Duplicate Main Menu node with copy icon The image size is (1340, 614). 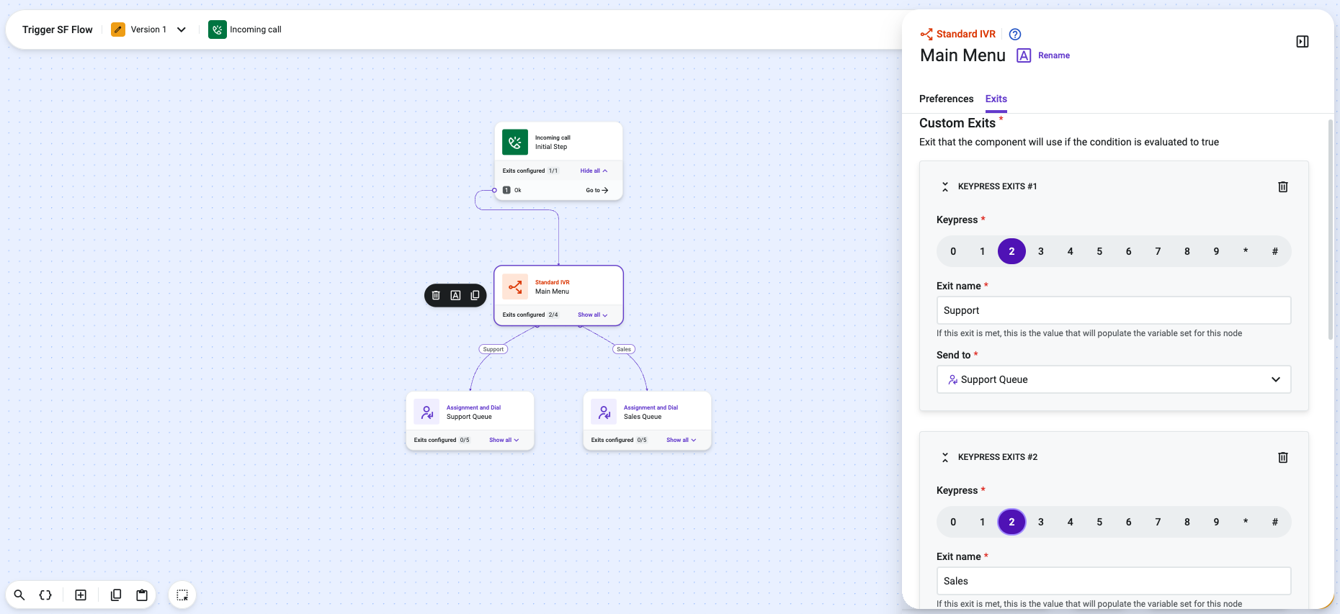point(475,295)
